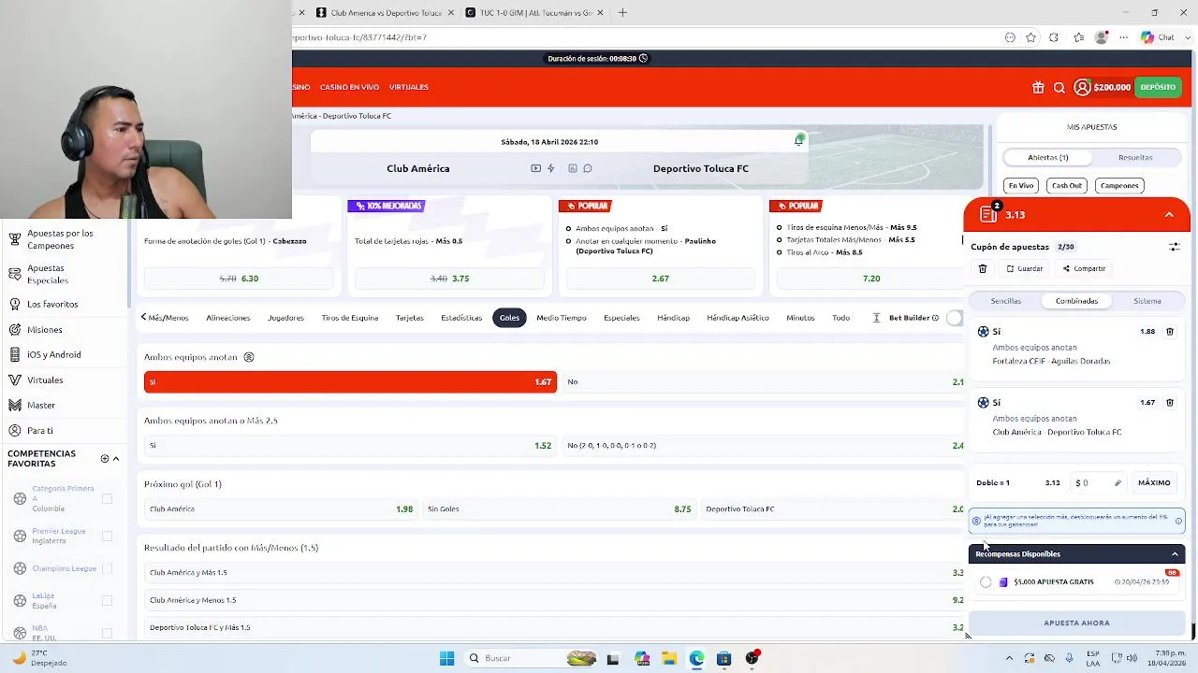Filter bets by Campeones
This screenshot has height=673, width=1198.
click(x=1119, y=186)
